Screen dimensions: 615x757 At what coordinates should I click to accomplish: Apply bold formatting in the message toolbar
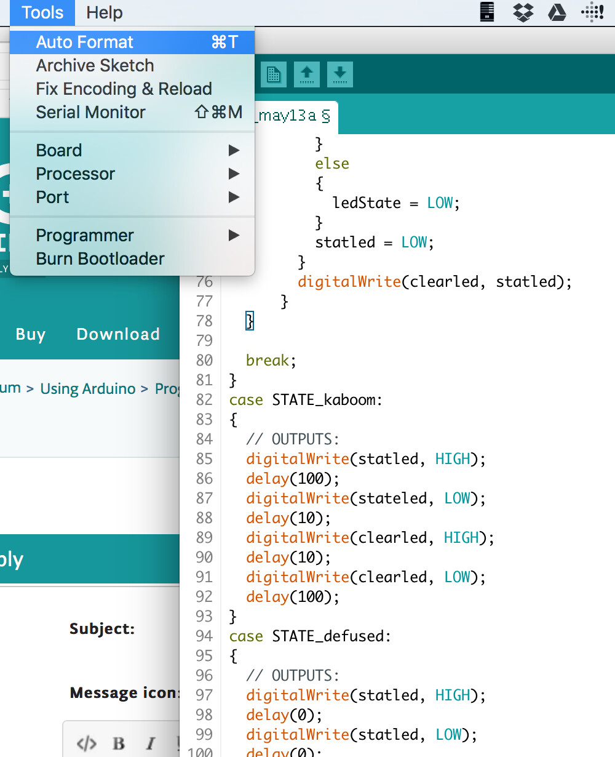[118, 743]
